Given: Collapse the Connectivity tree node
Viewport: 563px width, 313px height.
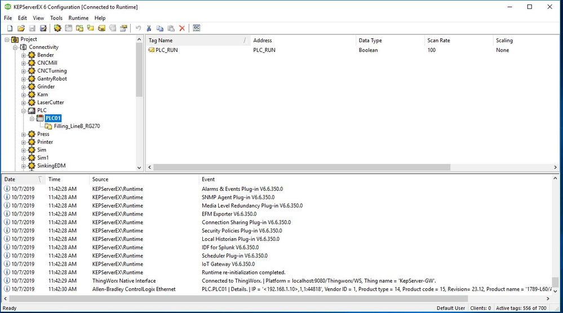Looking at the screenshot, I should click(15, 47).
